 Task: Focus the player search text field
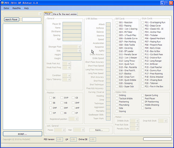point(31,19)
